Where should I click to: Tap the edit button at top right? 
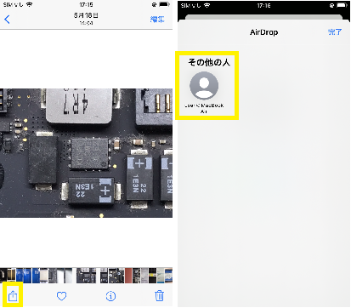click(x=157, y=20)
